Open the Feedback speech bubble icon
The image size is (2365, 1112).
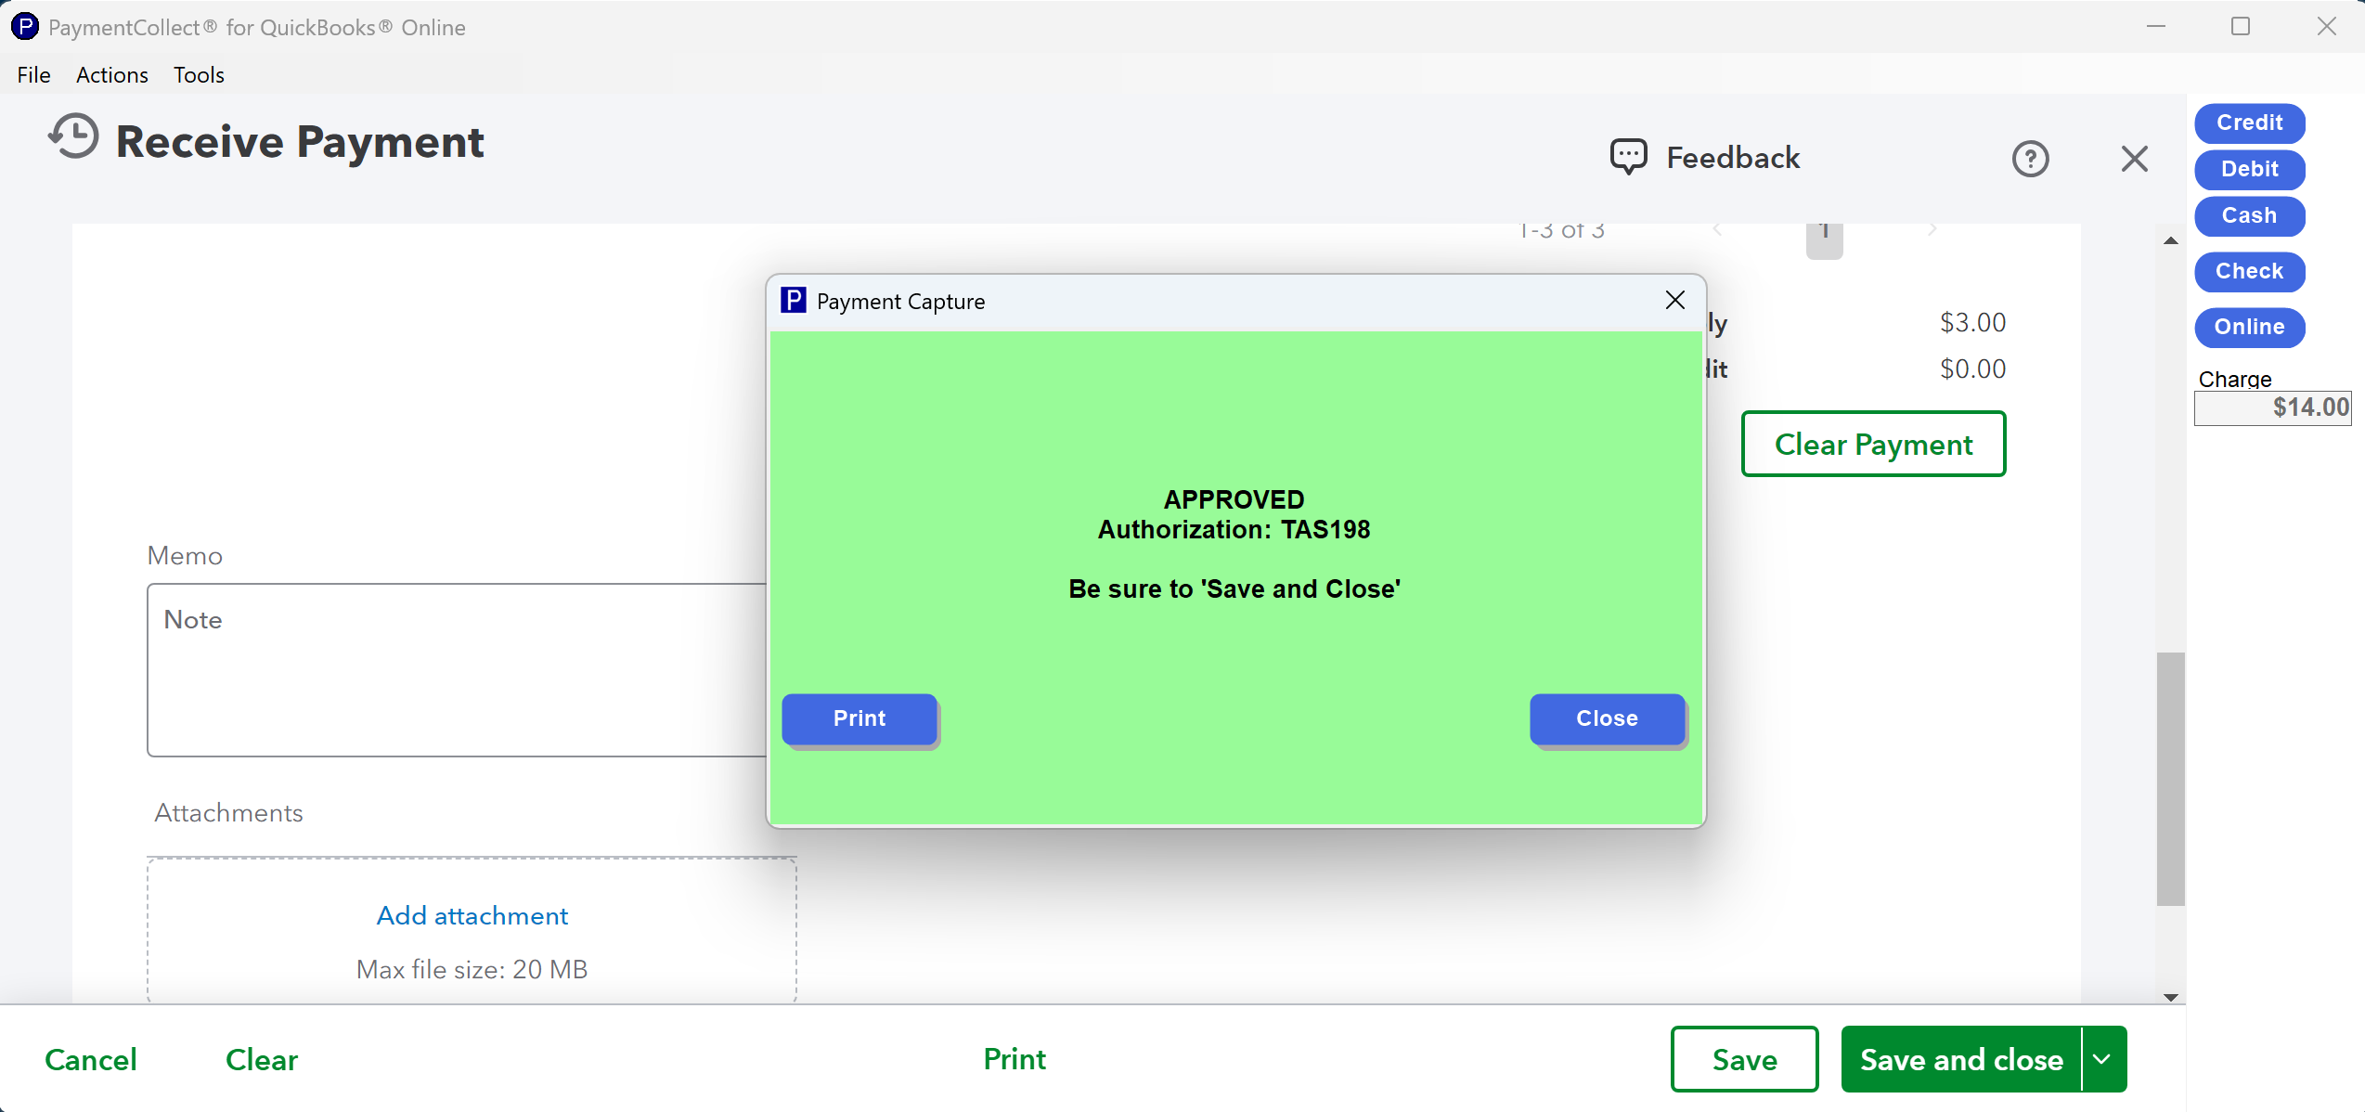1628,157
